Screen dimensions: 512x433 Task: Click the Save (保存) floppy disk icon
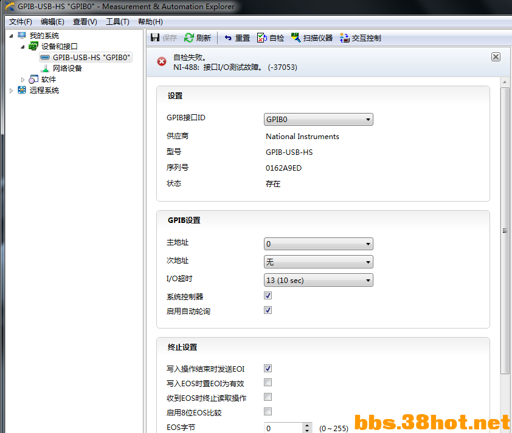[155, 38]
